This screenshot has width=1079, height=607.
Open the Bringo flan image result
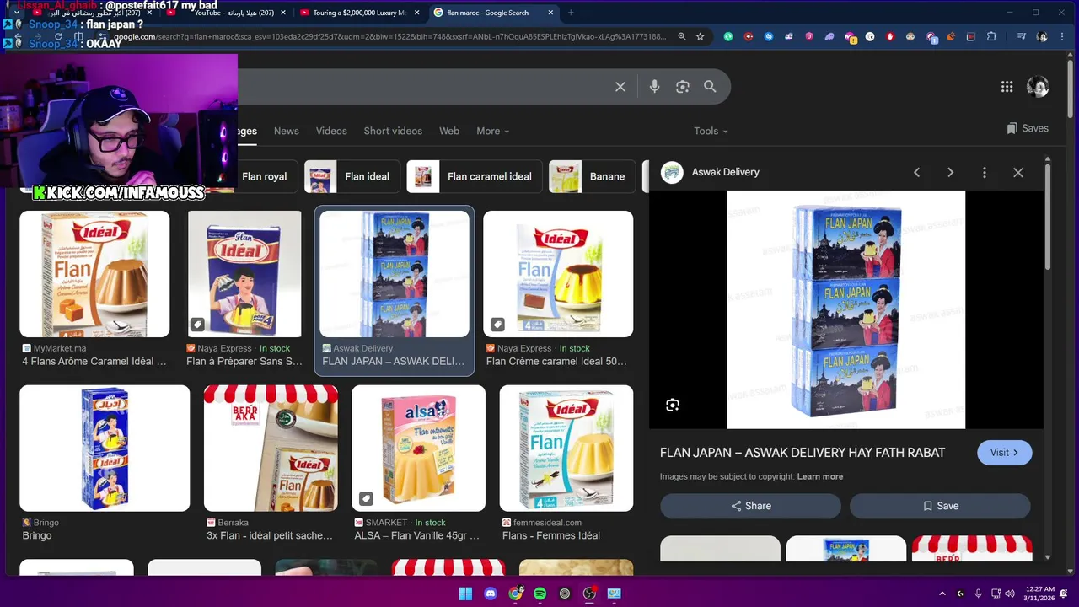tap(105, 449)
